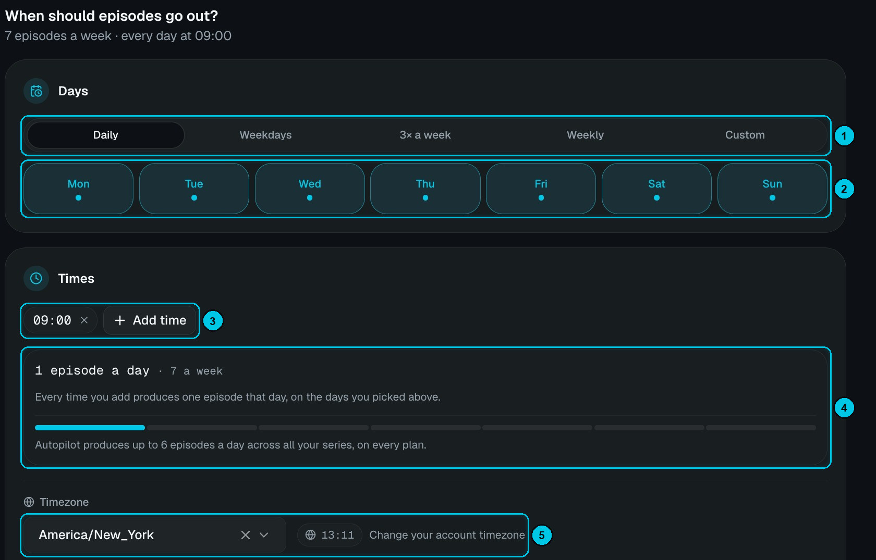The height and width of the screenshot is (560, 876).
Task: Click the globe icon beside 13:11
Action: tap(311, 535)
